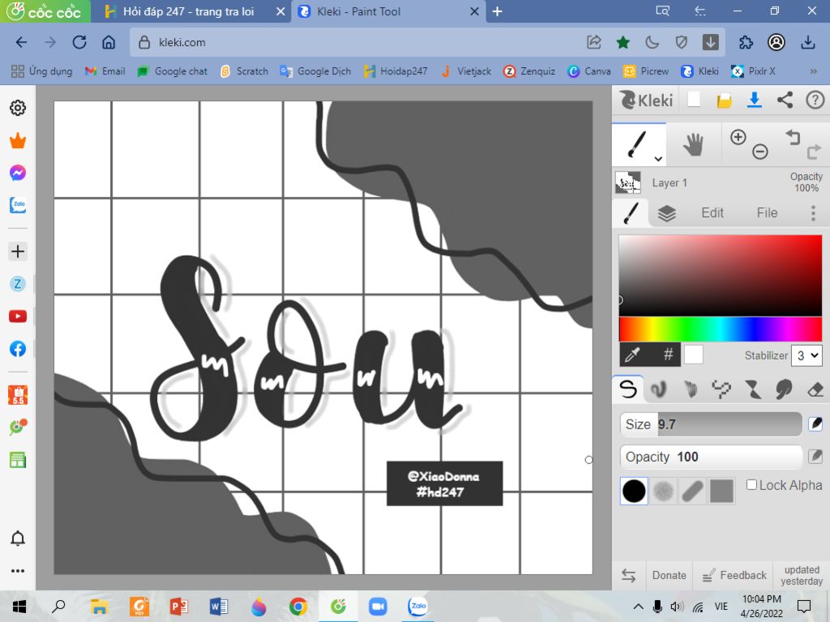830x622 pixels.
Task: Pick a shade in the color field
Action: tap(721, 275)
